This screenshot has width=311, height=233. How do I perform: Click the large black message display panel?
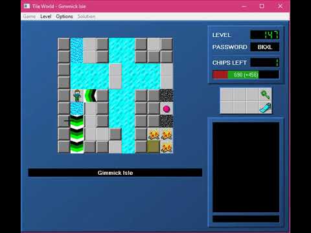pos(246,168)
